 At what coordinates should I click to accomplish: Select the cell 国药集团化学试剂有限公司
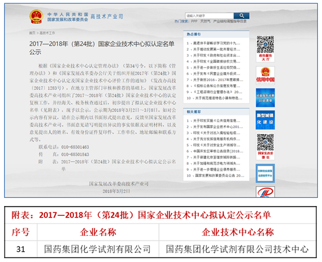click(97, 249)
